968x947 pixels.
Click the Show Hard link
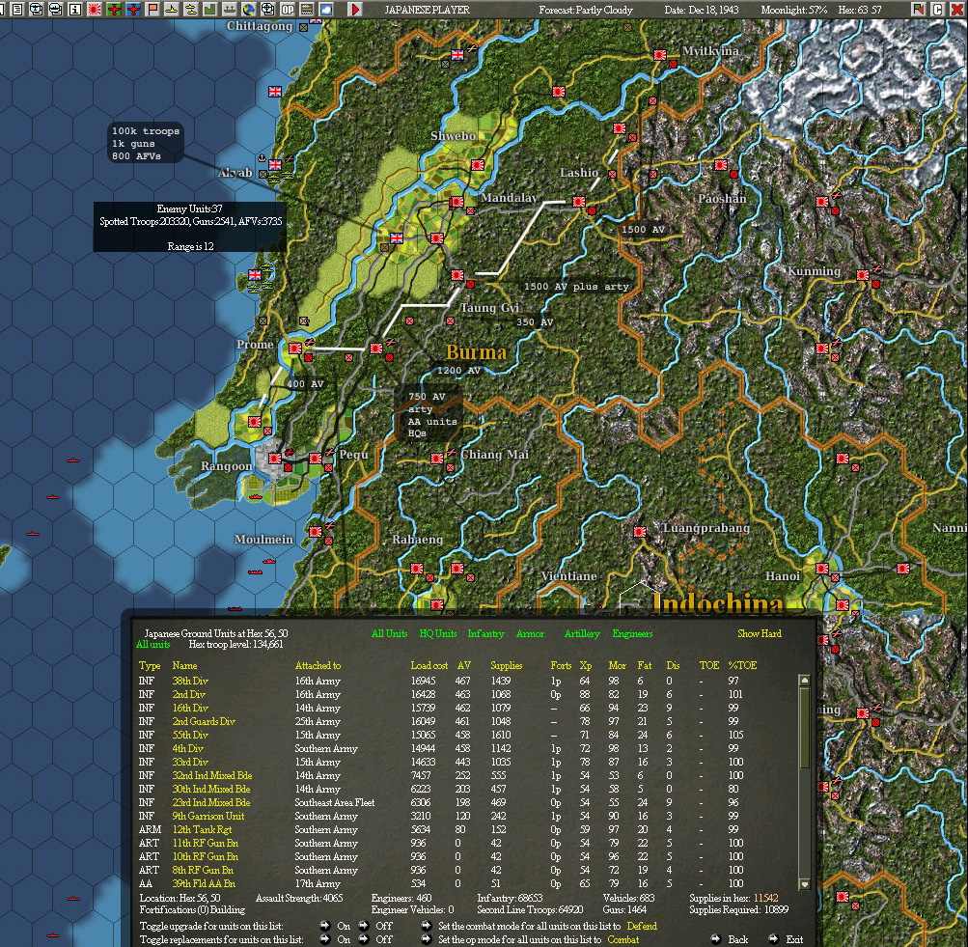[760, 633]
